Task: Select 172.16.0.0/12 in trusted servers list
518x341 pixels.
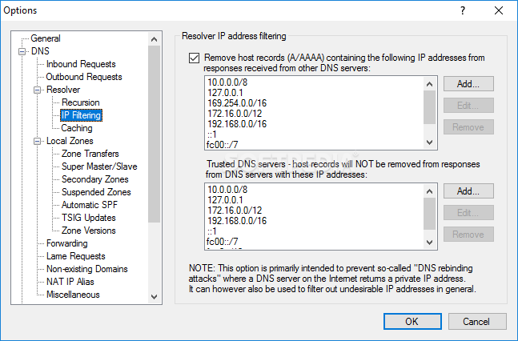Action: tap(235, 211)
